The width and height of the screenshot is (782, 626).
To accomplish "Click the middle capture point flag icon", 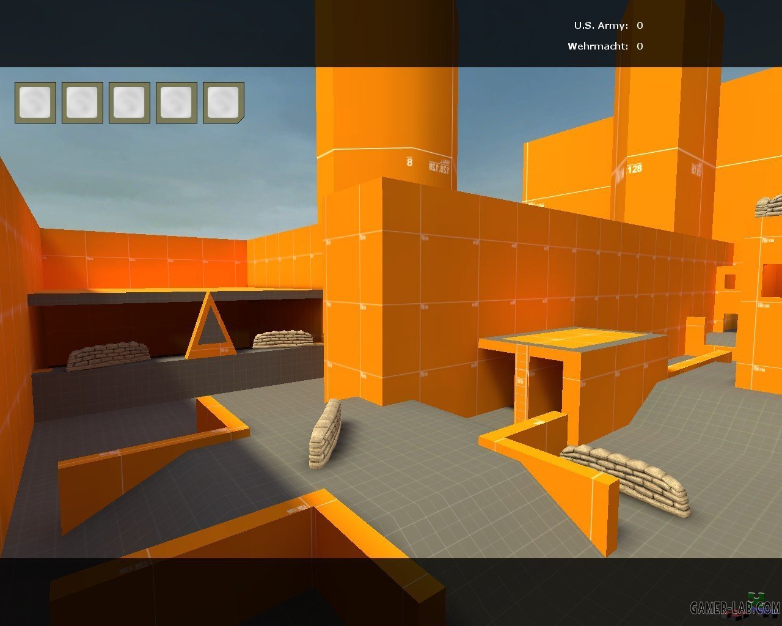I will click(x=130, y=103).
